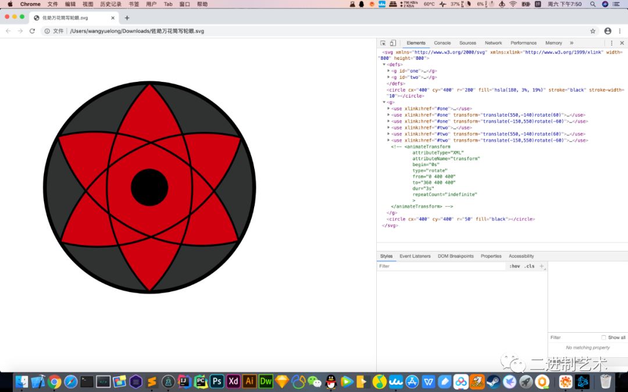The width and height of the screenshot is (628, 392).
Task: Click the site info icon in address bar
Action: [x=47, y=31]
